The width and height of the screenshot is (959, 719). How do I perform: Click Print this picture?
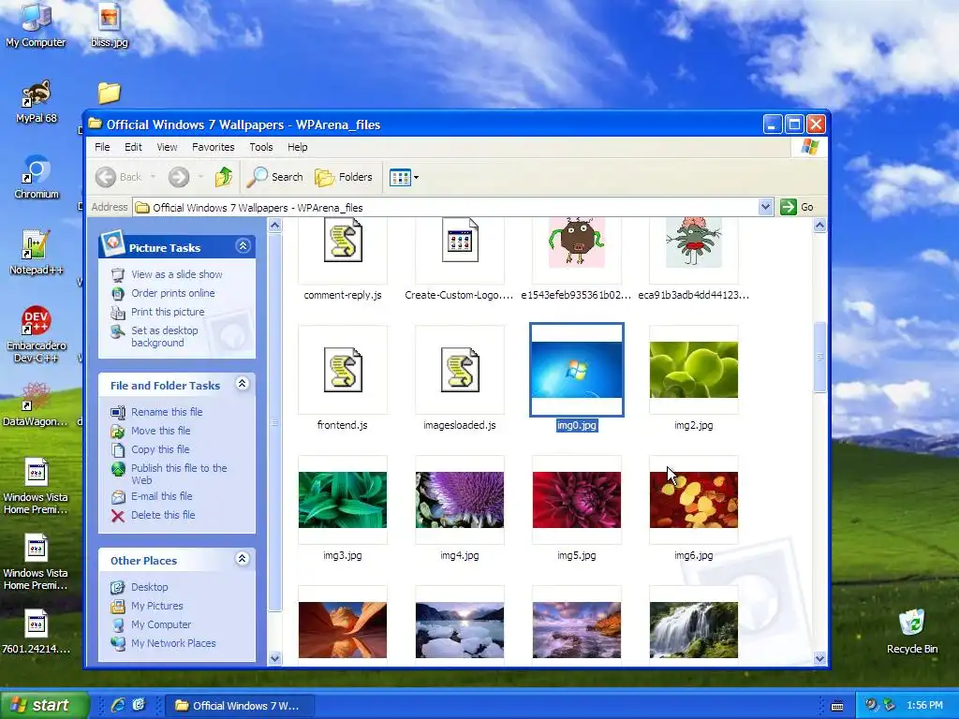click(168, 312)
